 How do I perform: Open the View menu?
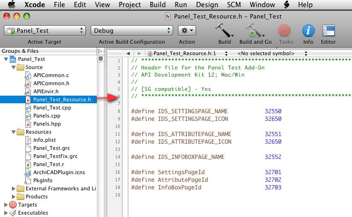pyautogui.click(x=103, y=5)
